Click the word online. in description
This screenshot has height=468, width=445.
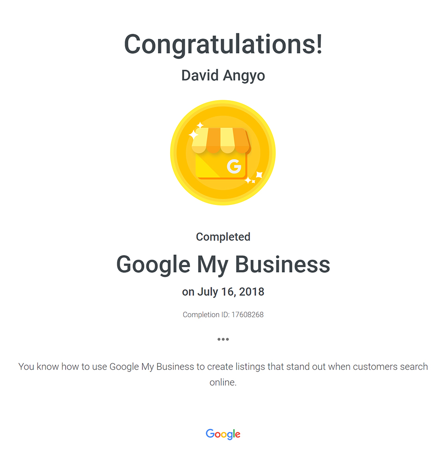click(x=223, y=382)
